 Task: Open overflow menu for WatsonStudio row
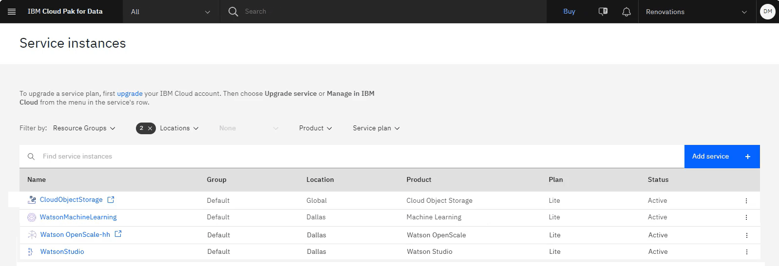click(x=746, y=252)
